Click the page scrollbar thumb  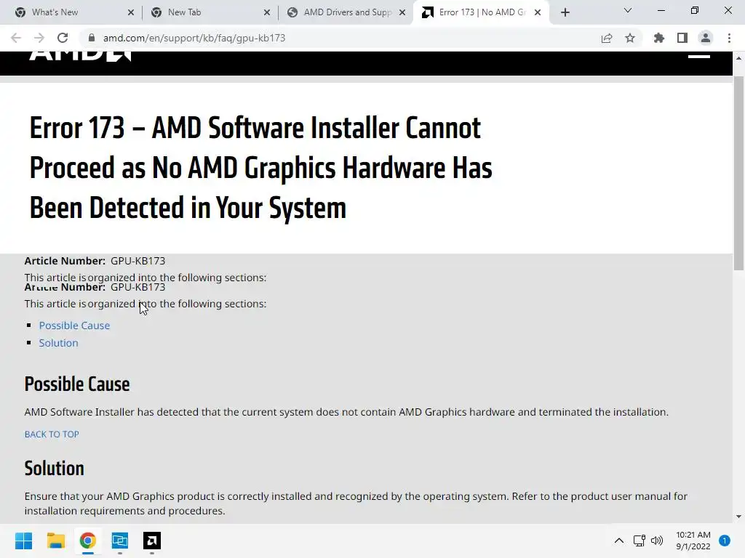coord(739,173)
